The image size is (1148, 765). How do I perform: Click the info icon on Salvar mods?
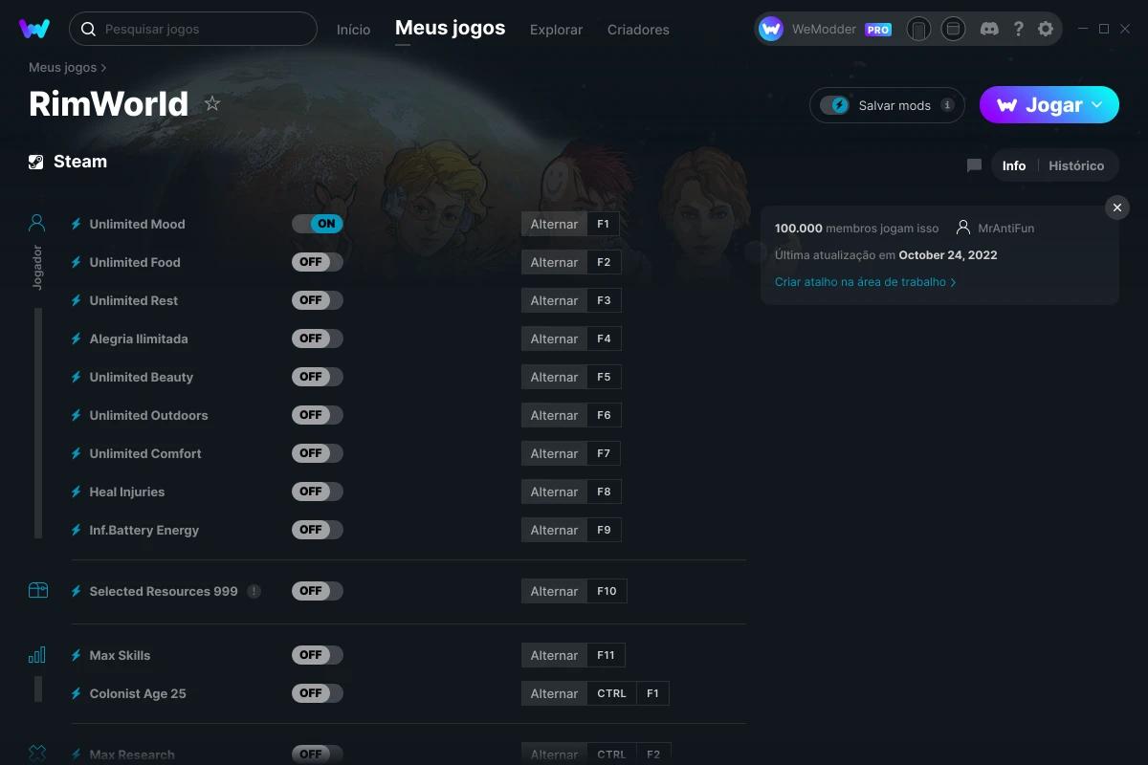947,105
